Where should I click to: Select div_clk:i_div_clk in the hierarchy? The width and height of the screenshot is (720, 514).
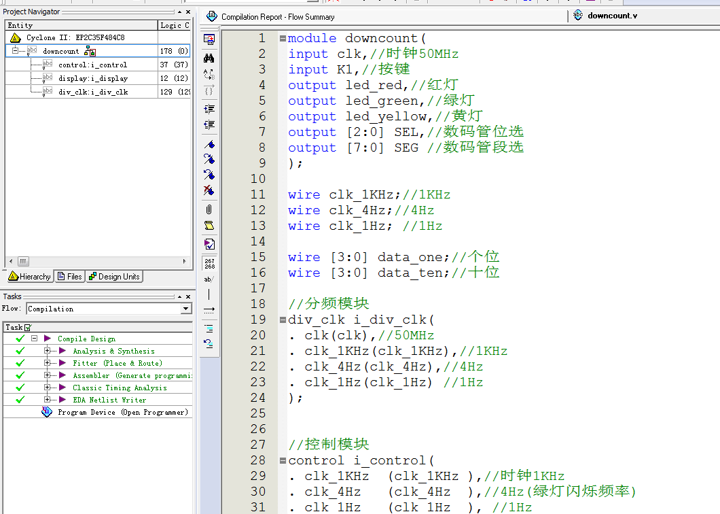pos(93,92)
